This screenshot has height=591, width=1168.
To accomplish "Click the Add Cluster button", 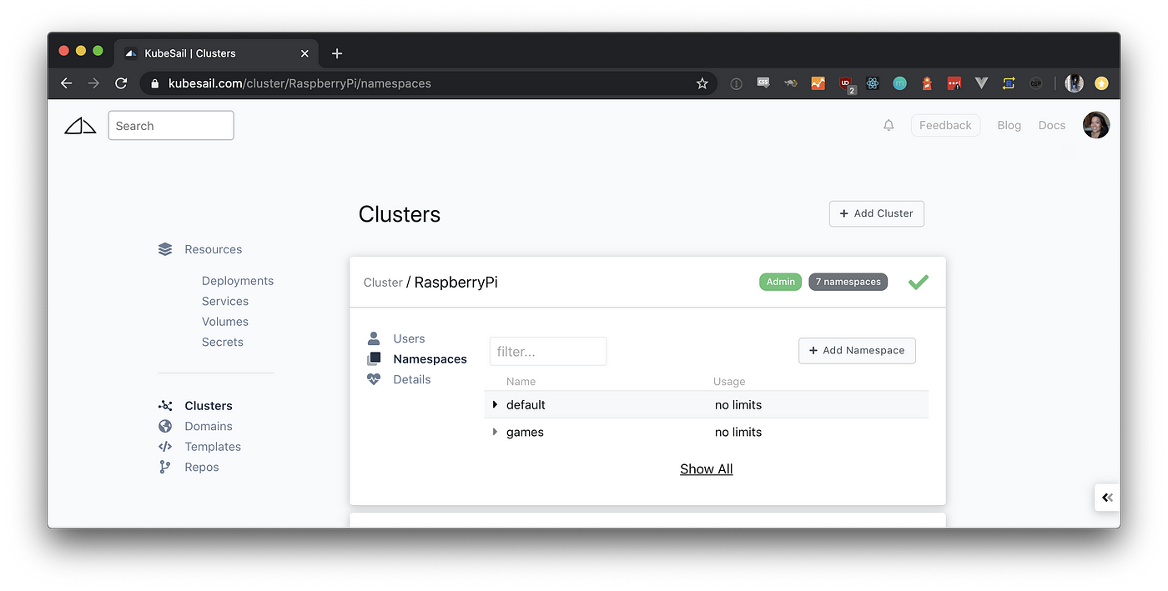I will [x=877, y=213].
